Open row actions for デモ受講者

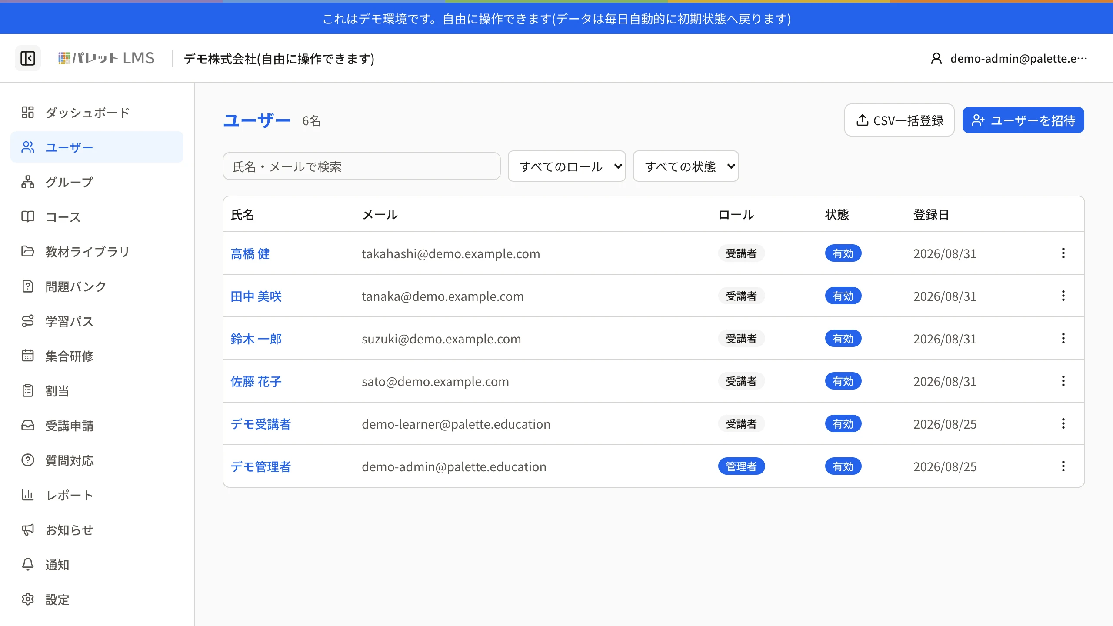click(x=1063, y=423)
